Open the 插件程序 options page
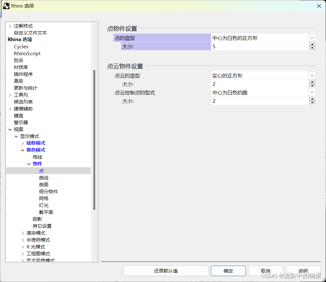The width and height of the screenshot is (326, 282). [23, 74]
